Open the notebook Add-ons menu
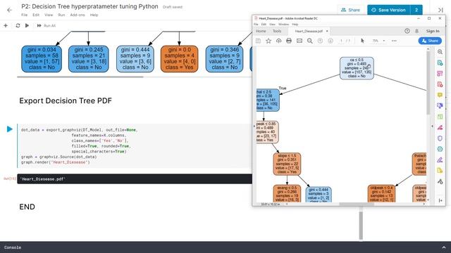 point(78,15)
